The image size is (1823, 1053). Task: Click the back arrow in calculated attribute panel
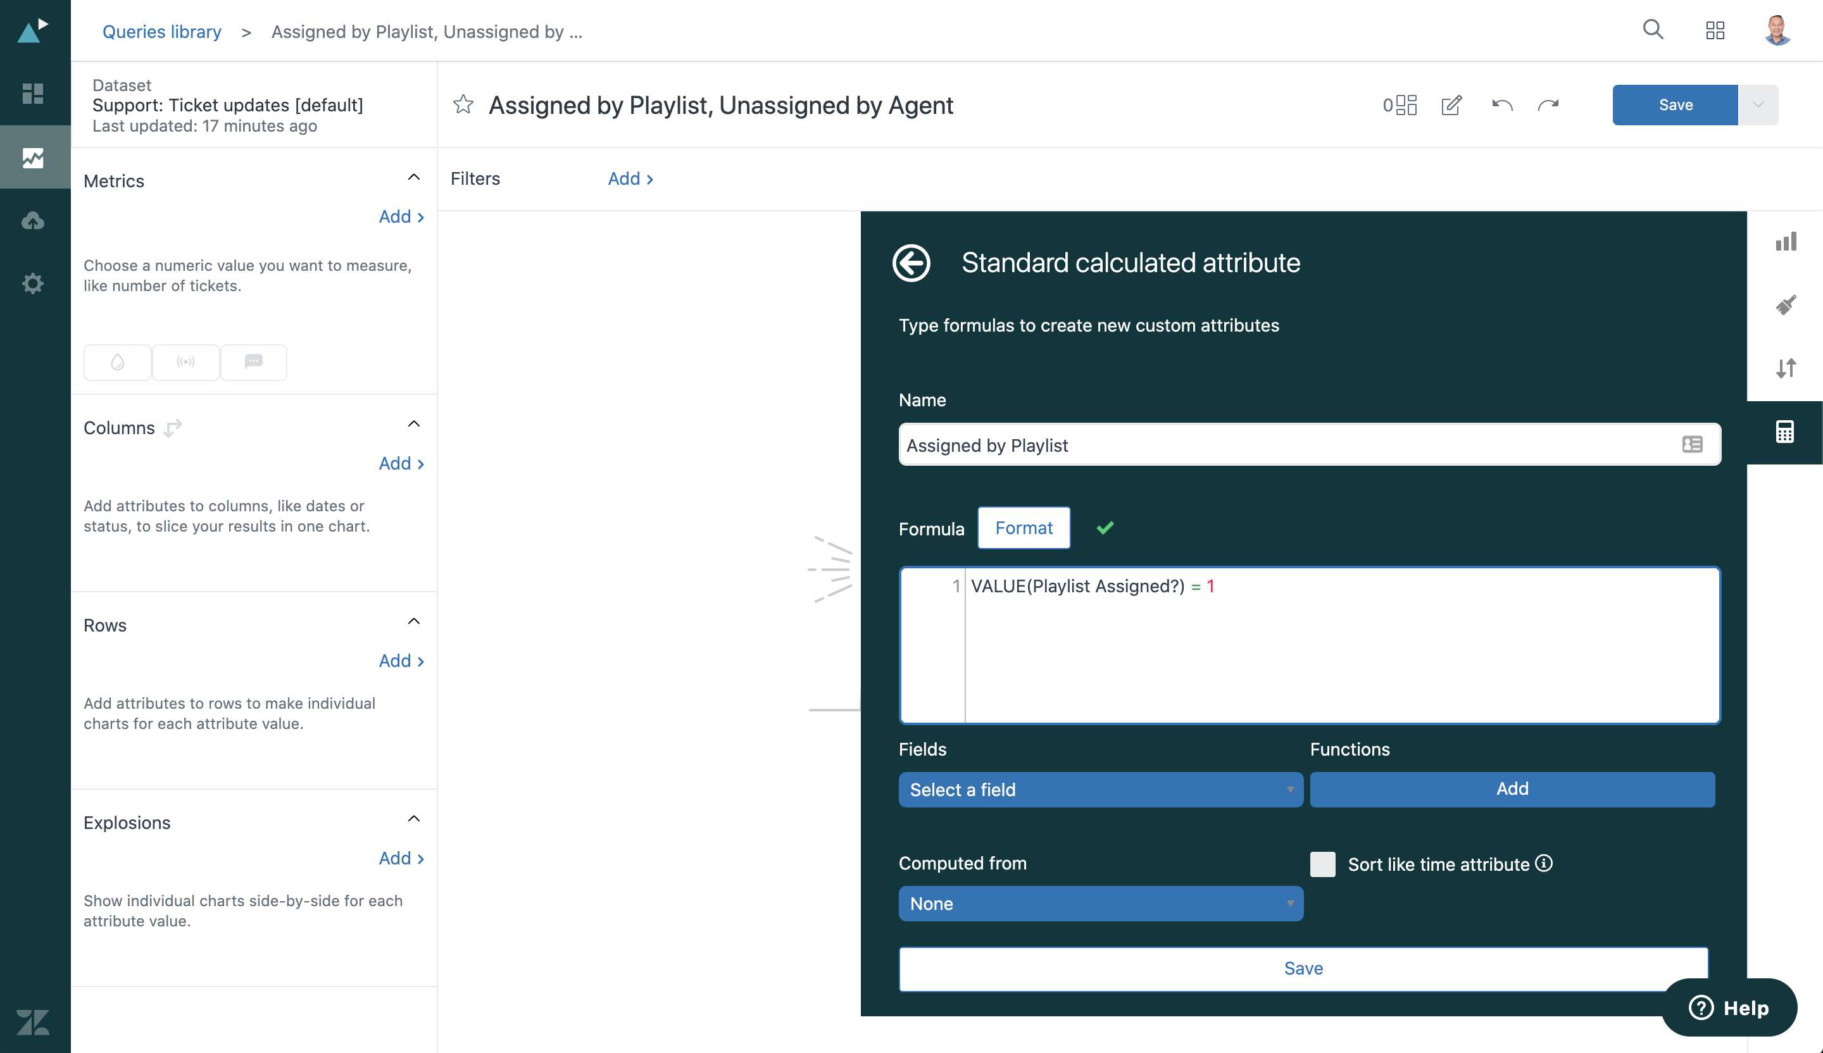pos(911,263)
